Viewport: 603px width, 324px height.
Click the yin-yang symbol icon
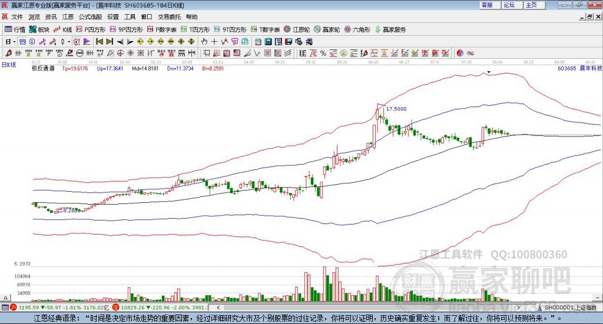460,53
